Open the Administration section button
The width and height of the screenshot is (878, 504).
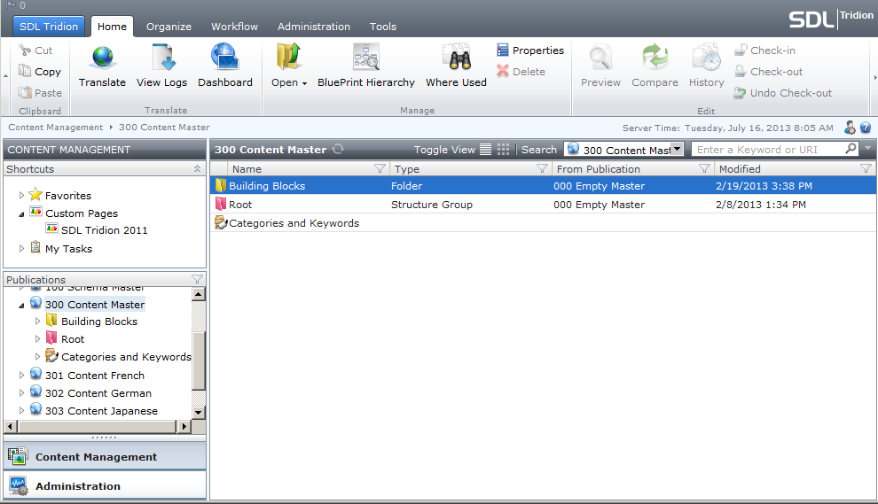(105, 485)
